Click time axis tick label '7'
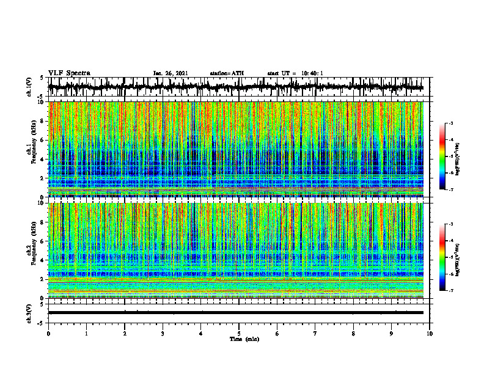The image size is (484, 374). pos(315,334)
